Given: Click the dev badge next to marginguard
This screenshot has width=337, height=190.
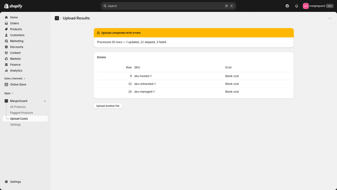Looking at the screenshot, I should tap(330, 6).
